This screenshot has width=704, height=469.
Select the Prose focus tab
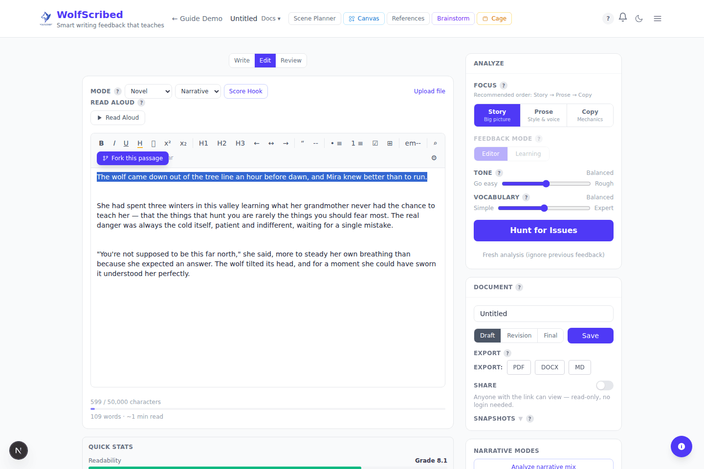(x=544, y=115)
